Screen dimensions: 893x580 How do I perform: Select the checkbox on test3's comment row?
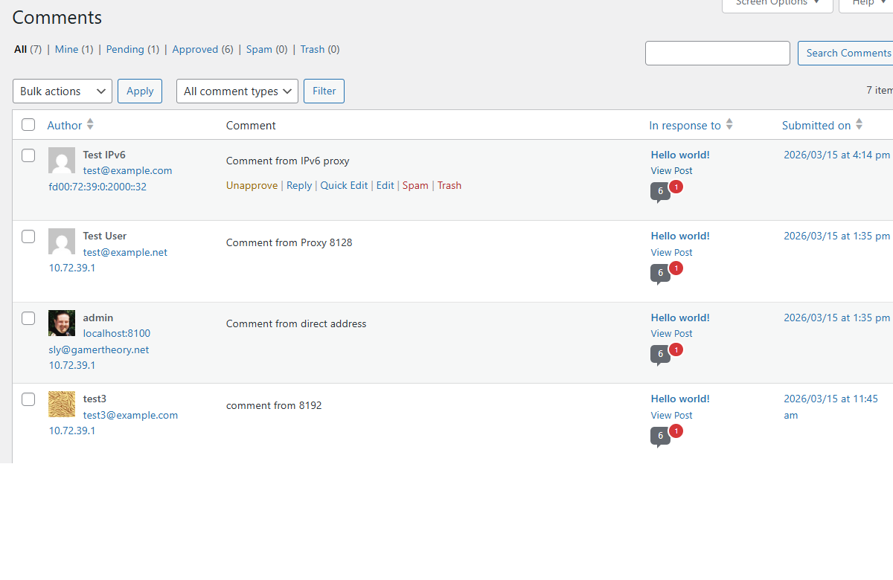click(28, 399)
